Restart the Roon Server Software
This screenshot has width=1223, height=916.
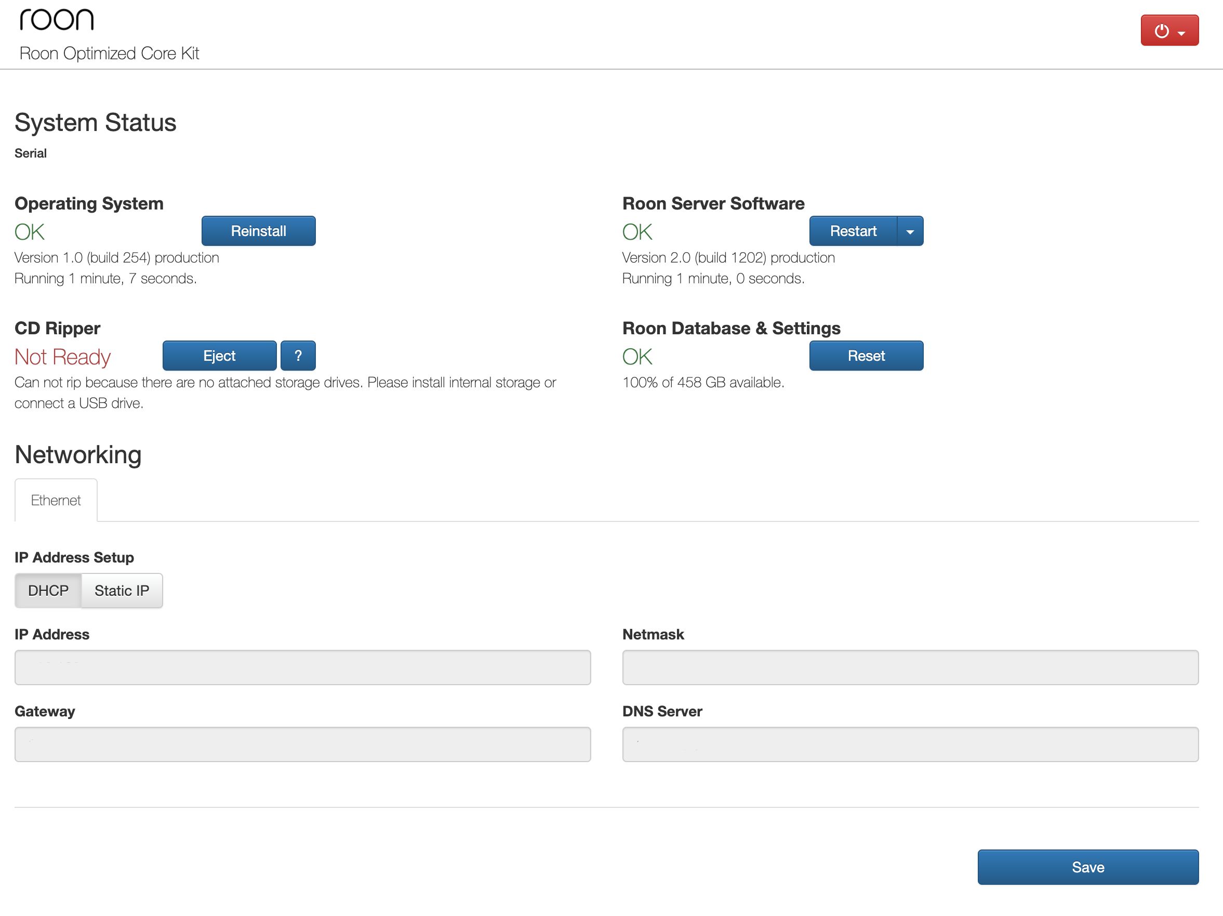click(x=853, y=231)
